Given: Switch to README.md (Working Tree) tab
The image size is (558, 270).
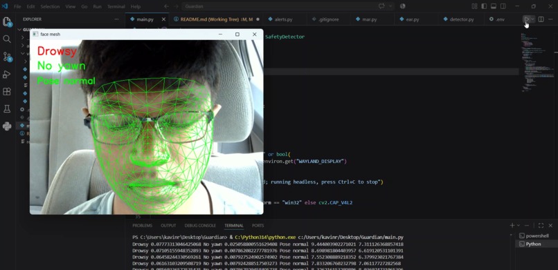Looking at the screenshot, I should point(217,19).
